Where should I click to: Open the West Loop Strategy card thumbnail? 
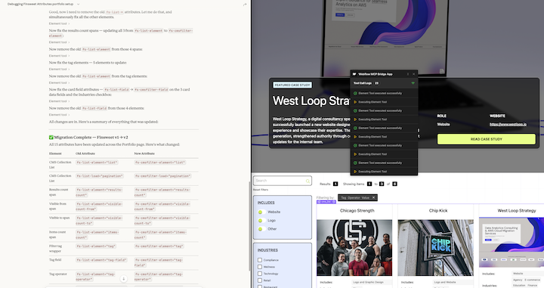(512, 242)
